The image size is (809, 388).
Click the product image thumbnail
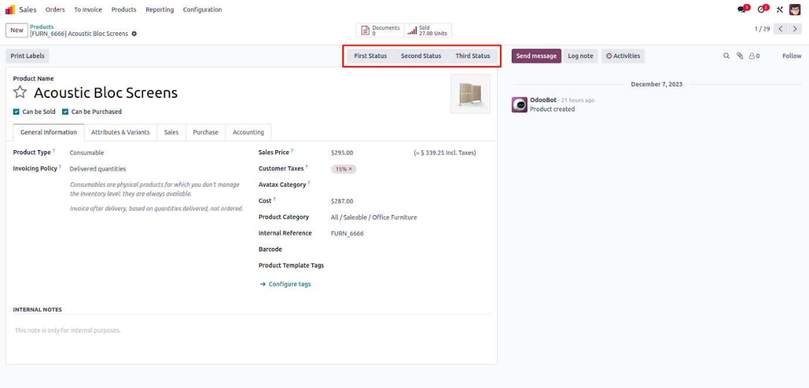click(x=470, y=94)
